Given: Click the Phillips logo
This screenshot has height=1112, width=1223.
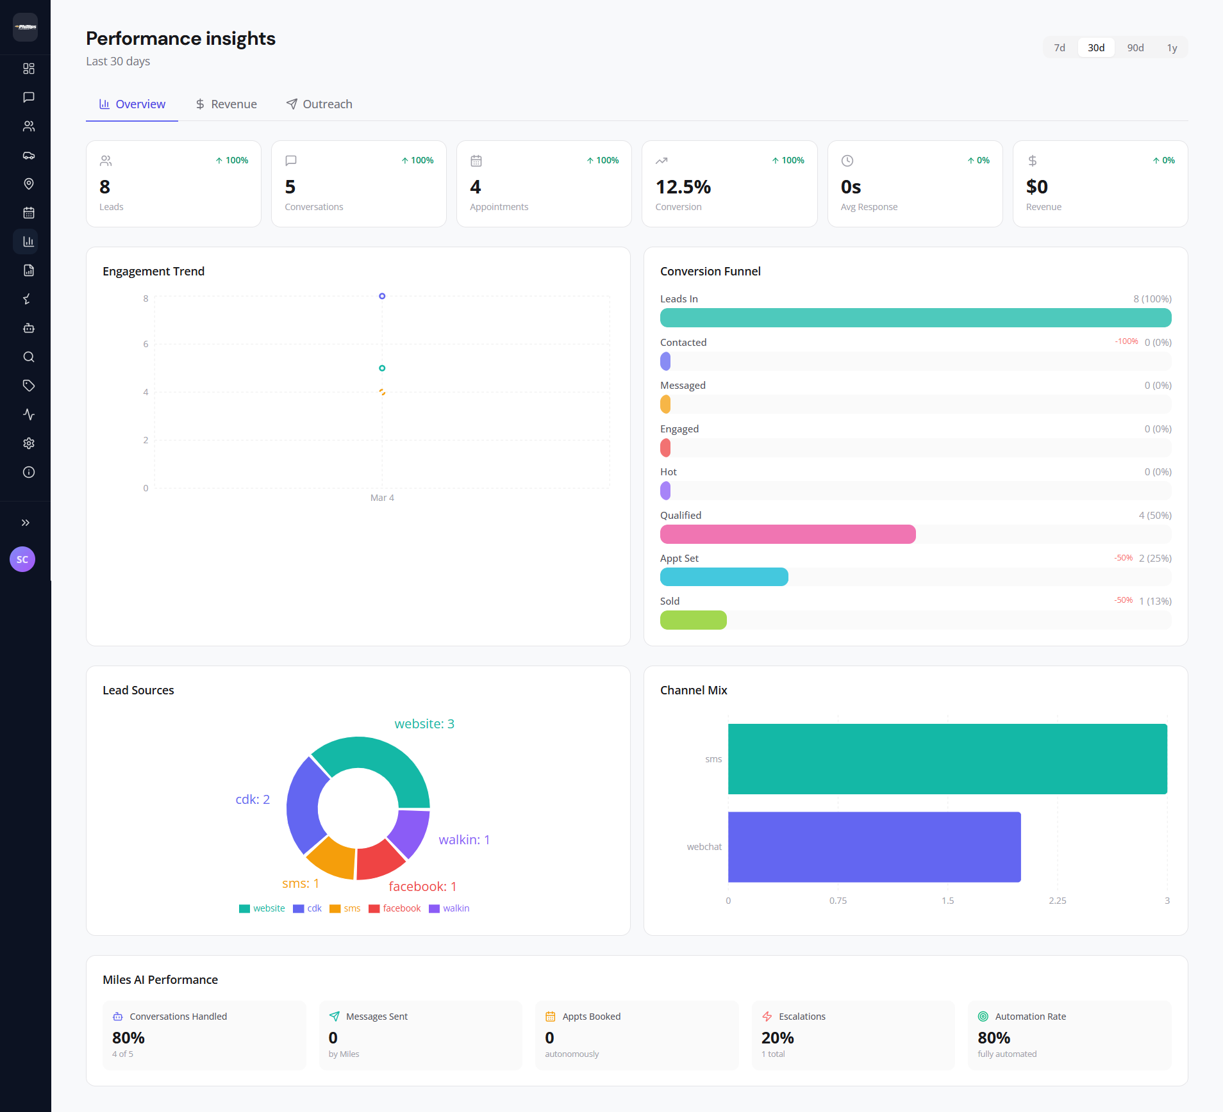Looking at the screenshot, I should (x=26, y=27).
